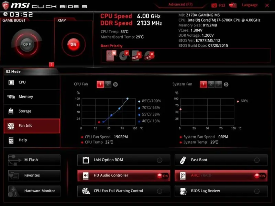Viewport: 275px width, 206px height.
Task: Open the CPU section in EZ Mode
Action: tap(32, 82)
